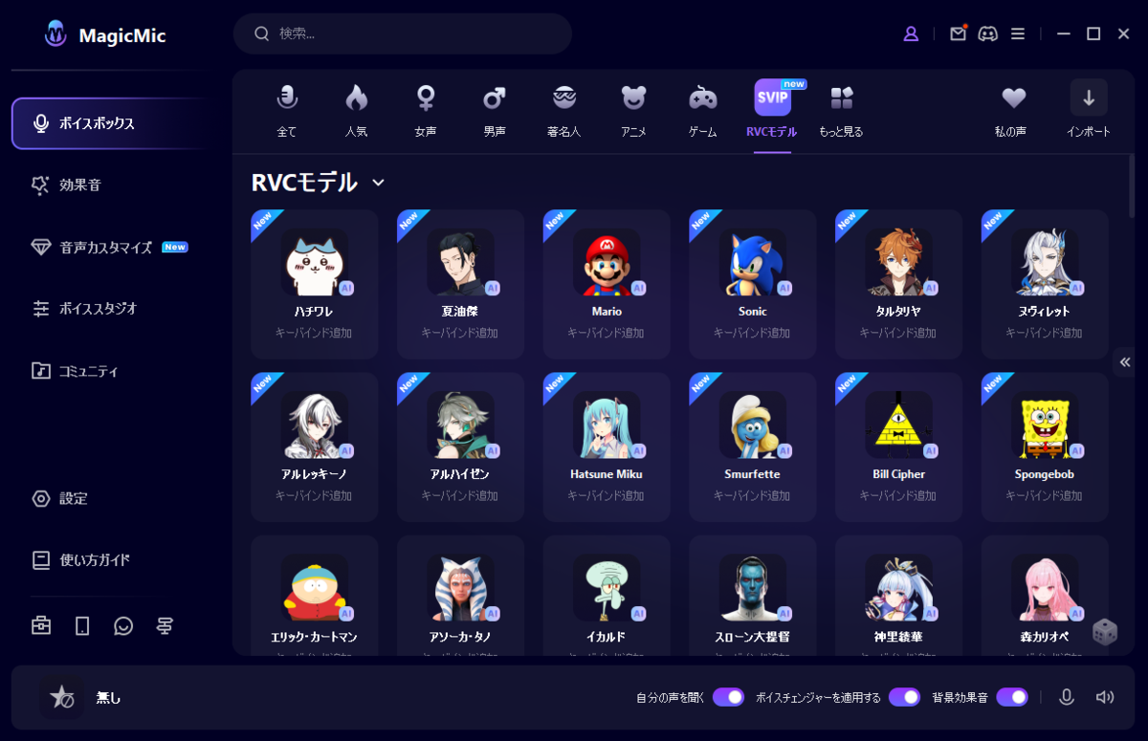Screen dimensions: 1148x741
Task: Click the mobile phone icon at sidebar bottom
Action: (x=82, y=626)
